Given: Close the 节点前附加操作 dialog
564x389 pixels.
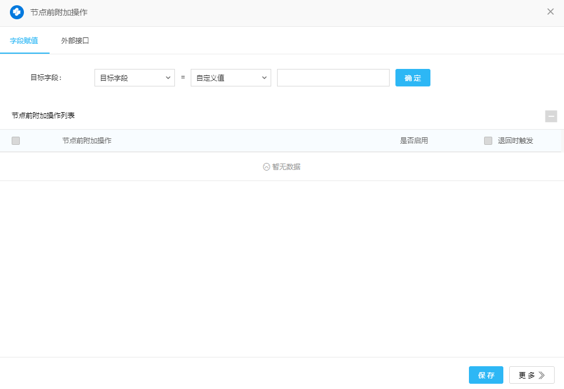Looking at the screenshot, I should (x=550, y=12).
